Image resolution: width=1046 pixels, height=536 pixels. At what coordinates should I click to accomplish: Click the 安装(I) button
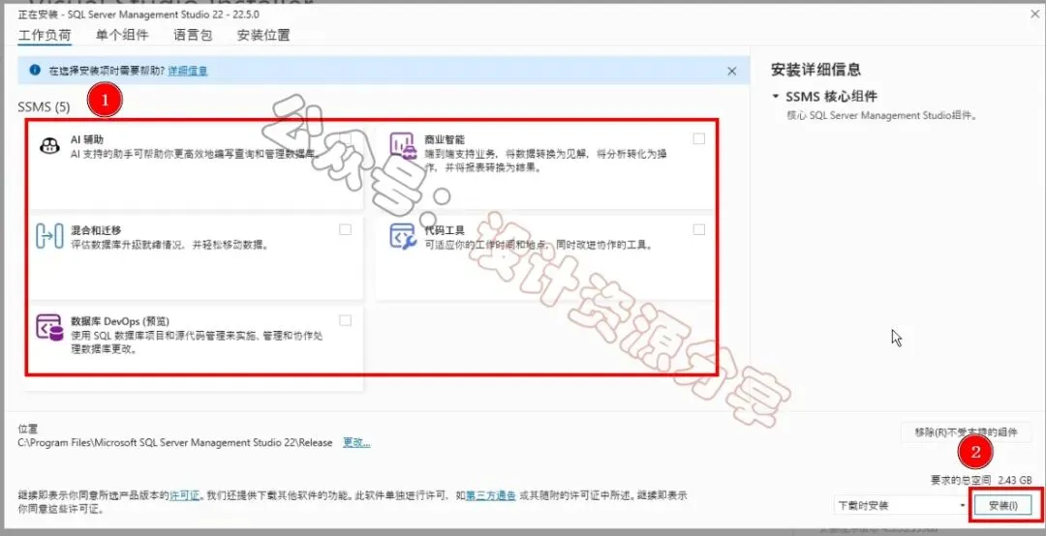click(x=1003, y=506)
